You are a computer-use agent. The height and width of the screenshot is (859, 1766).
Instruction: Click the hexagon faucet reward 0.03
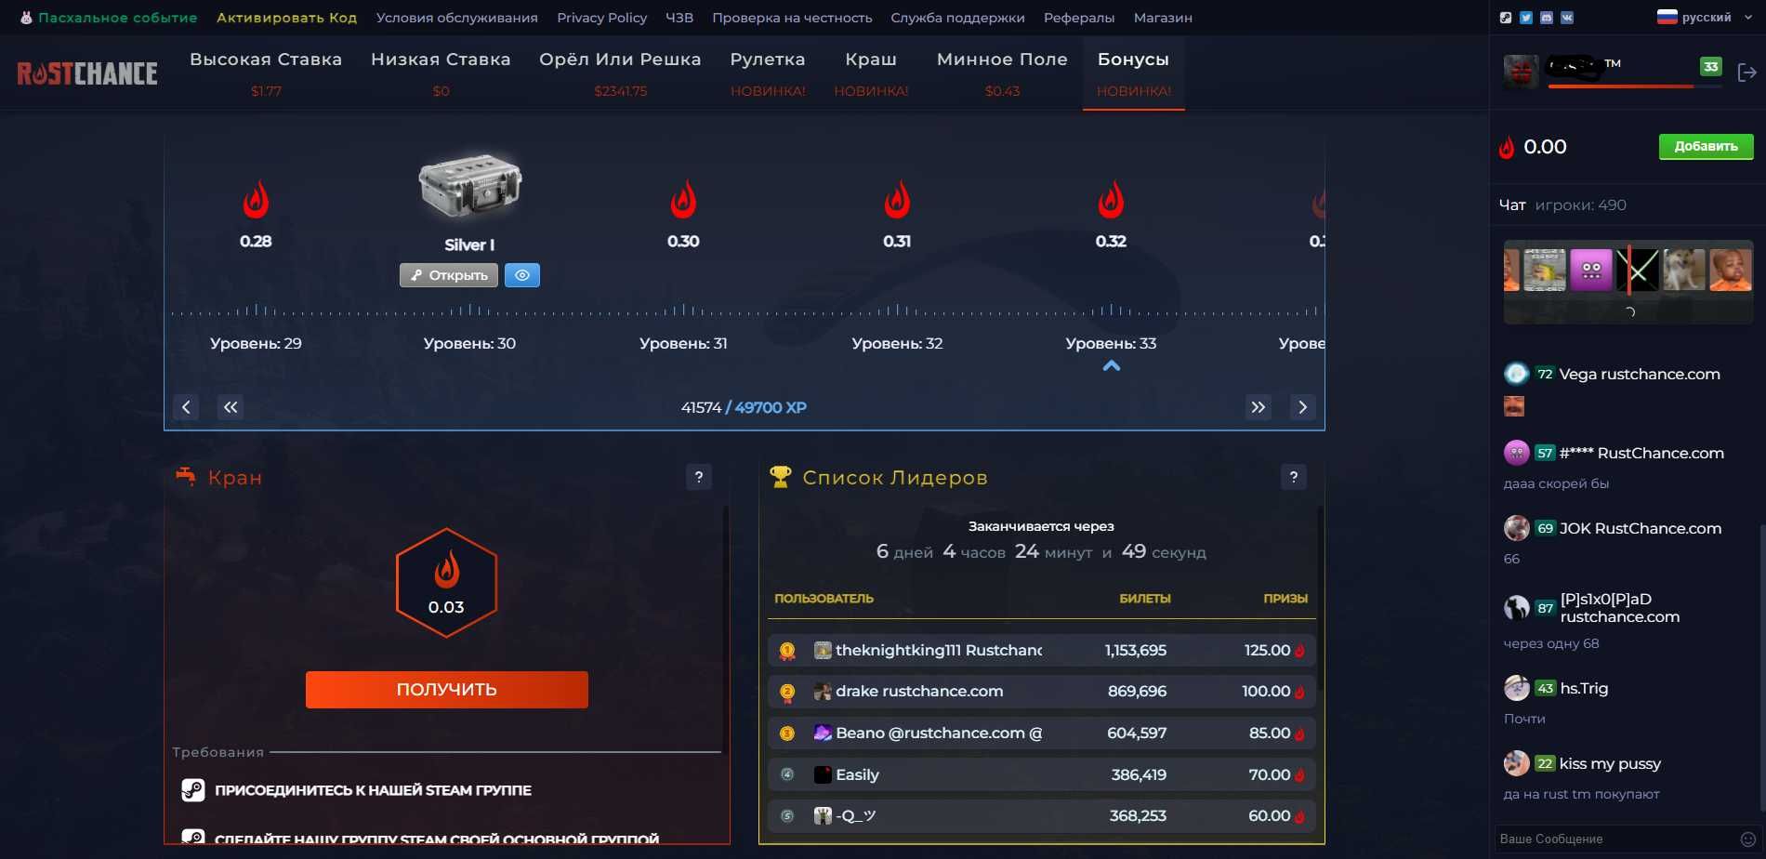446,583
